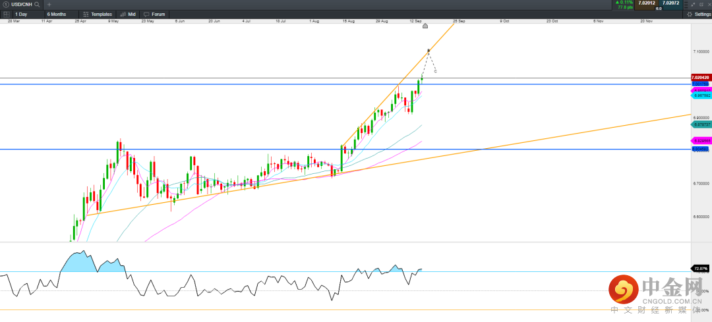Select the teal 6.878737 moving average label
Viewport: 712px width, 322px height.
699,124
